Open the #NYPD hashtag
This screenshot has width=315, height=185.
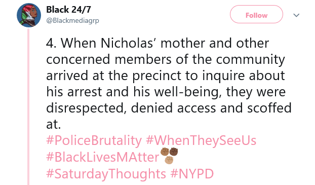pos(192,173)
